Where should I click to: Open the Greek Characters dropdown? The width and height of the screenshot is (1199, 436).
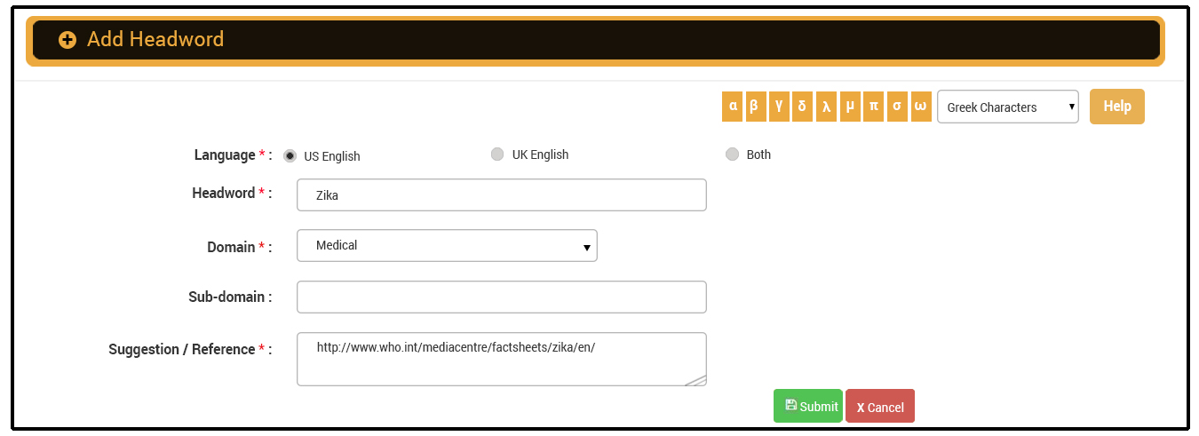click(x=1007, y=107)
